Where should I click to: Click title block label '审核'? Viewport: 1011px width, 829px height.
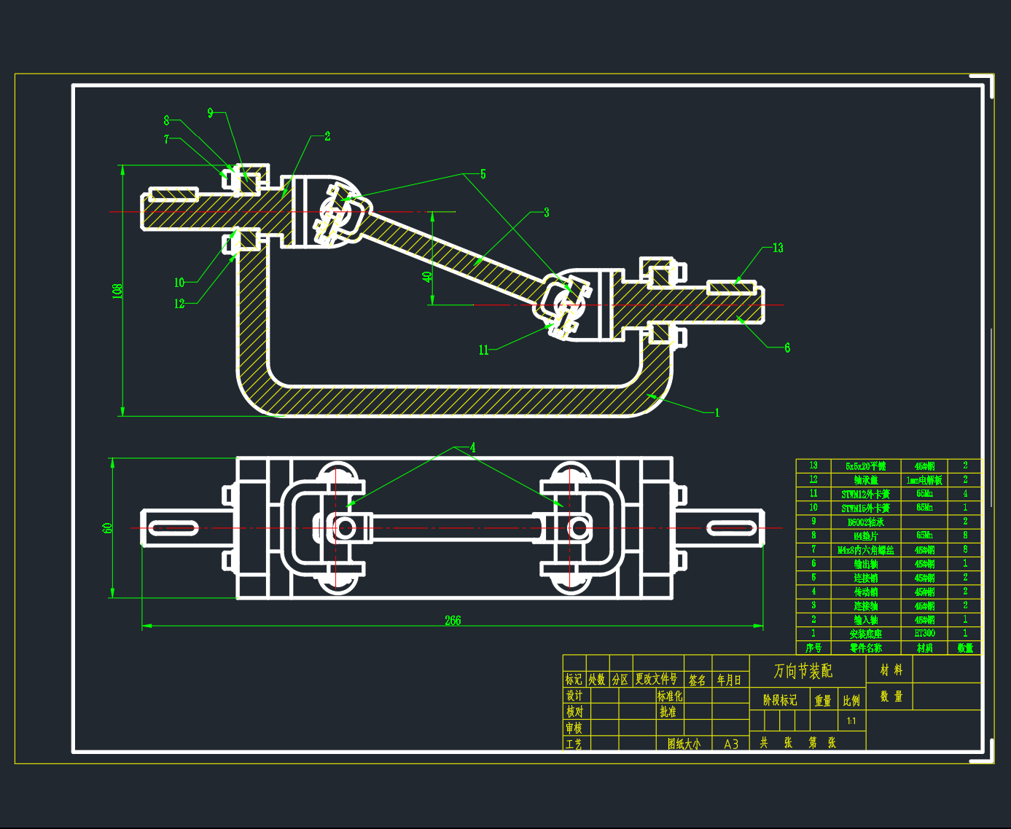coord(574,728)
